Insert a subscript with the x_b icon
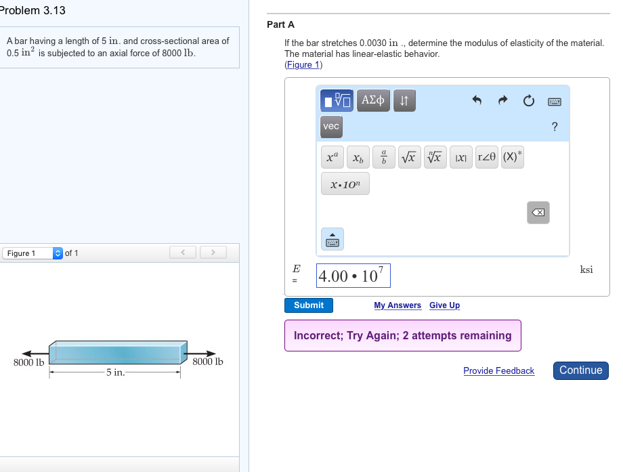Viewport: 623px width, 472px height. (358, 156)
